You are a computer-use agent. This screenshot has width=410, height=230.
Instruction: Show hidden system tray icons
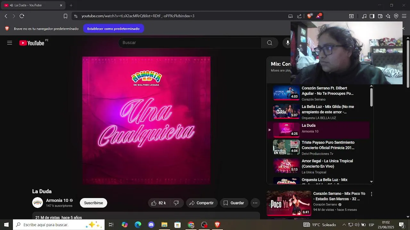(344, 225)
